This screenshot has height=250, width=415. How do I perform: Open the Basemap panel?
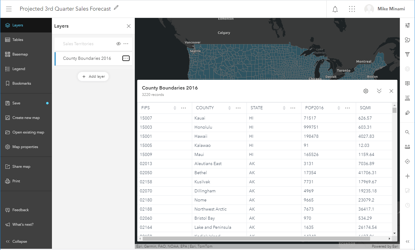[x=20, y=54]
